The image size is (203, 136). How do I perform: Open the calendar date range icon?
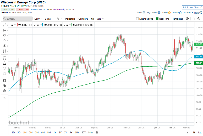click(x=97, y=133)
